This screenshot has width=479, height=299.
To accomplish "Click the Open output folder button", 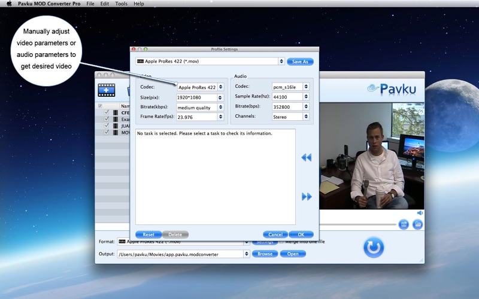I will coord(293,254).
